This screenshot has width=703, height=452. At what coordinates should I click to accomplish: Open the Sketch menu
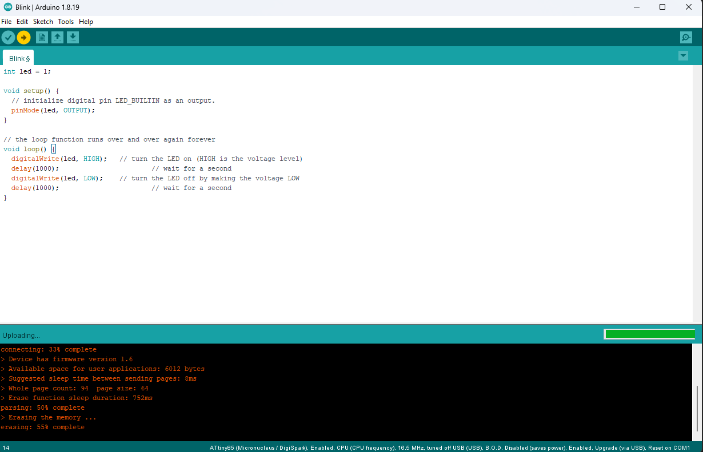(x=43, y=22)
